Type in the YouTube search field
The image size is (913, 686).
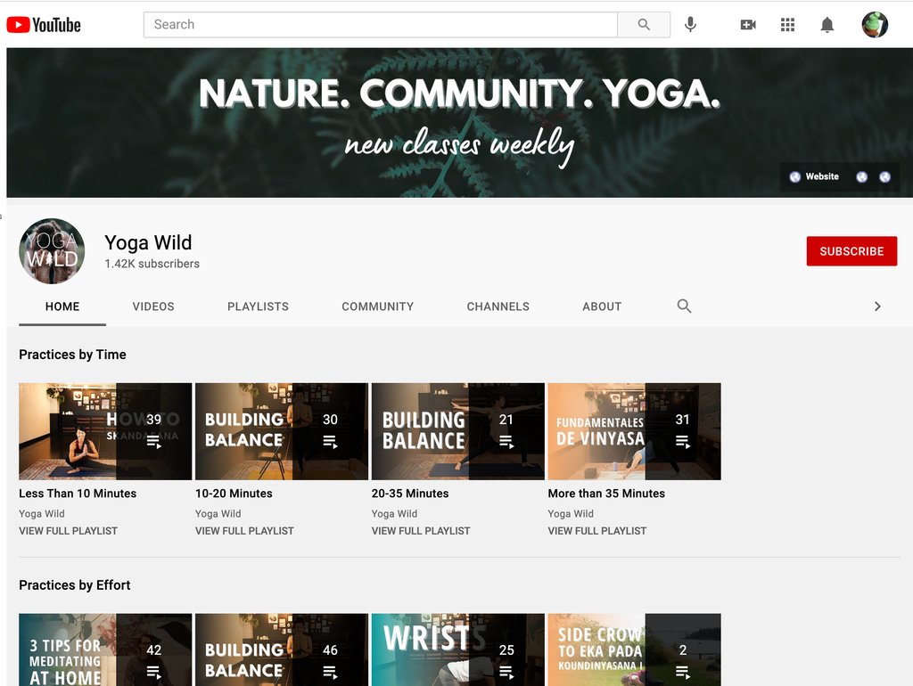pyautogui.click(x=380, y=25)
